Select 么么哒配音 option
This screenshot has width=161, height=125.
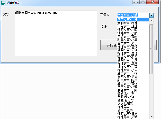pyautogui.click(x=133, y=104)
